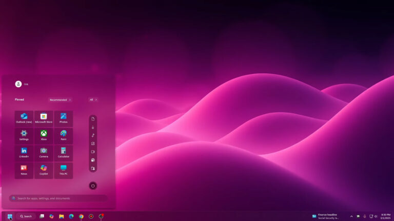
Task: Open This PC tile
Action: tap(63, 170)
